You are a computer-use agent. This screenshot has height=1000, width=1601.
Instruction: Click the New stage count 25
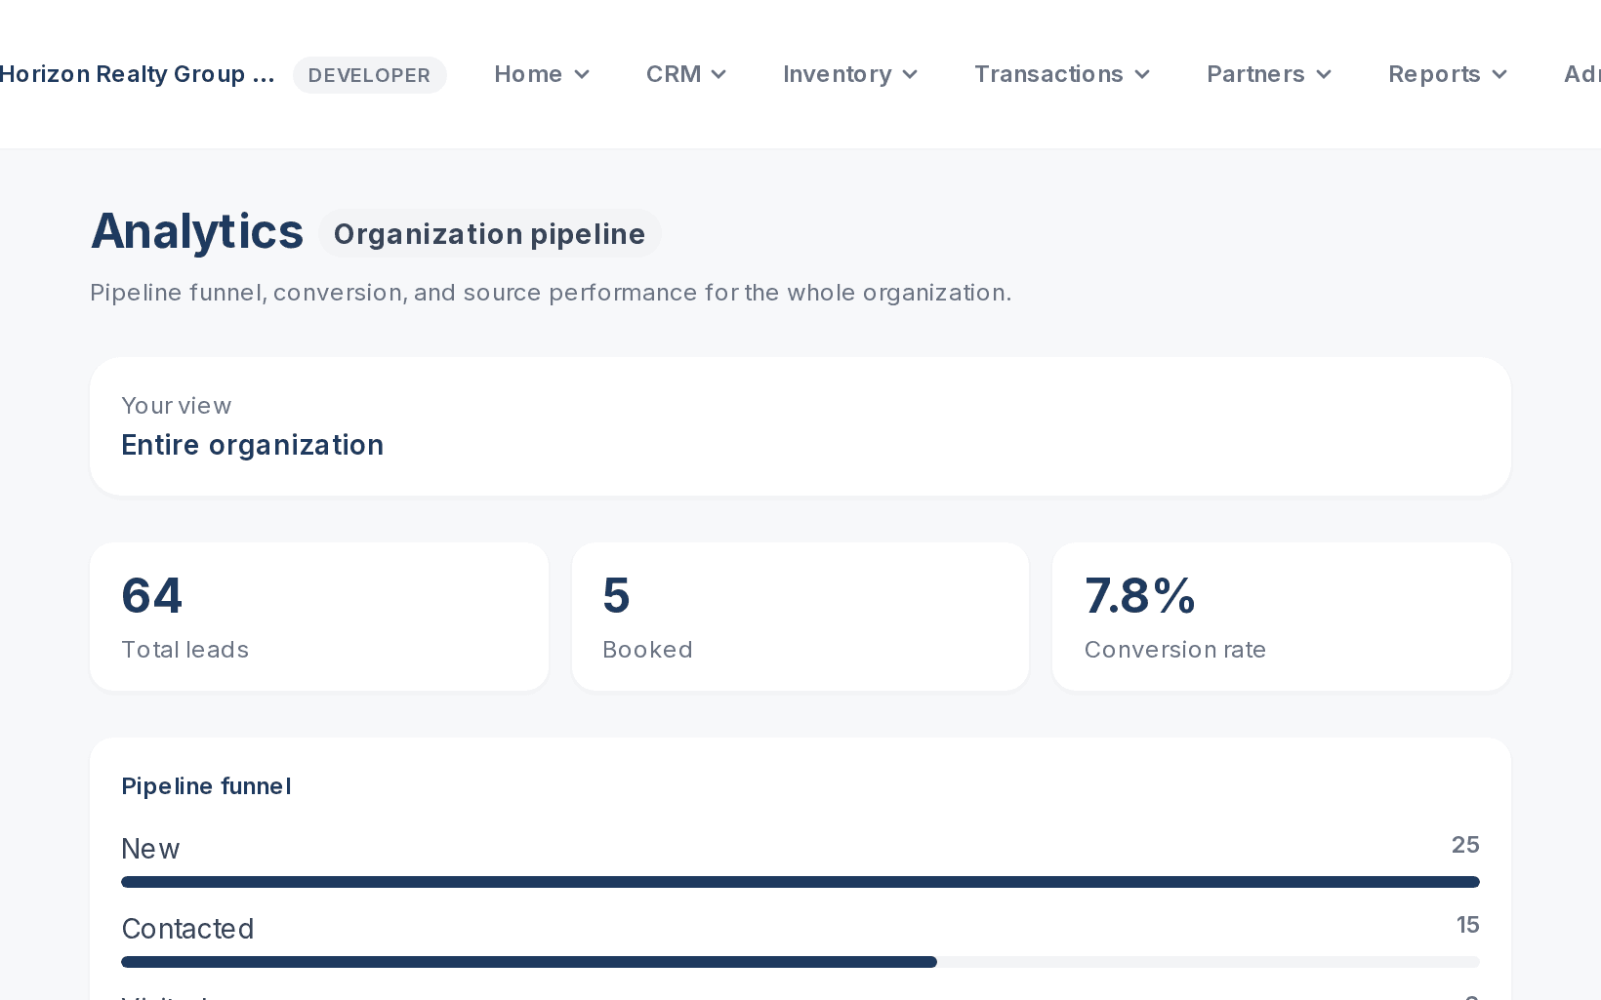[1465, 845]
